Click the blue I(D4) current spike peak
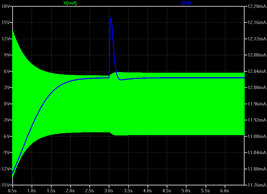Viewport: 267px width, 194px height. [111, 18]
